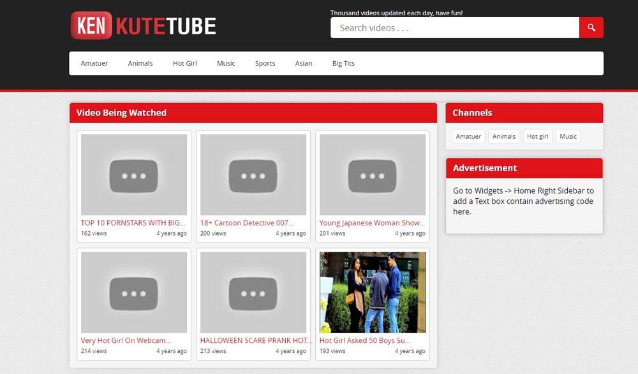Click the placeholder thumbnail above '214 views'
The width and height of the screenshot is (638, 374).
(x=134, y=292)
